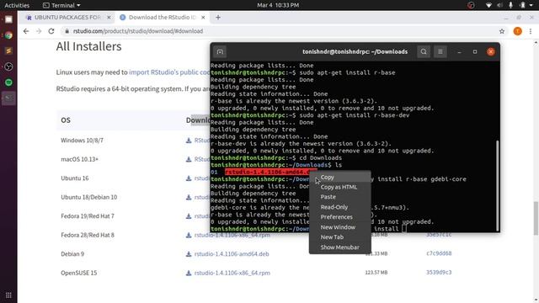The height and width of the screenshot is (303, 539).
Task: Reload the RStudio download page
Action: 51,31
